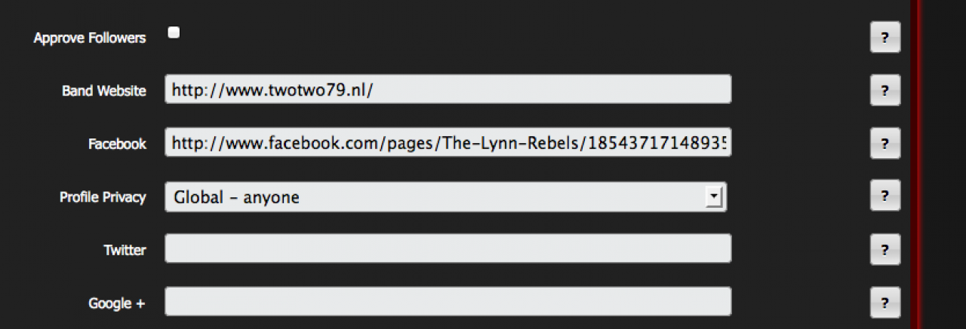The height and width of the screenshot is (329, 966).
Task: View help for the Twitter field
Action: (884, 250)
